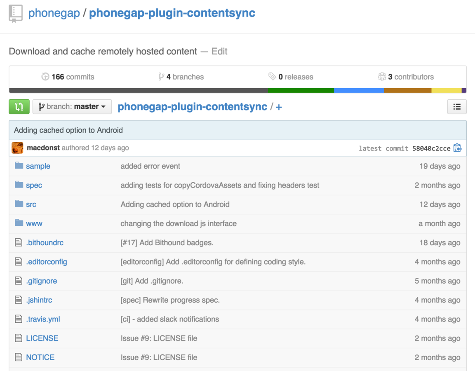Click the LICENSE file icon
This screenshot has width=475, height=371.
pyautogui.click(x=19, y=338)
